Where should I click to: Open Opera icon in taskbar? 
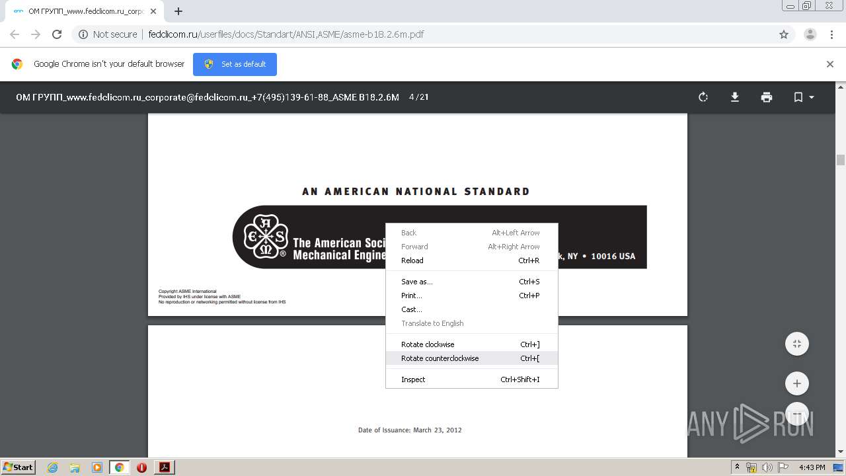(x=141, y=467)
